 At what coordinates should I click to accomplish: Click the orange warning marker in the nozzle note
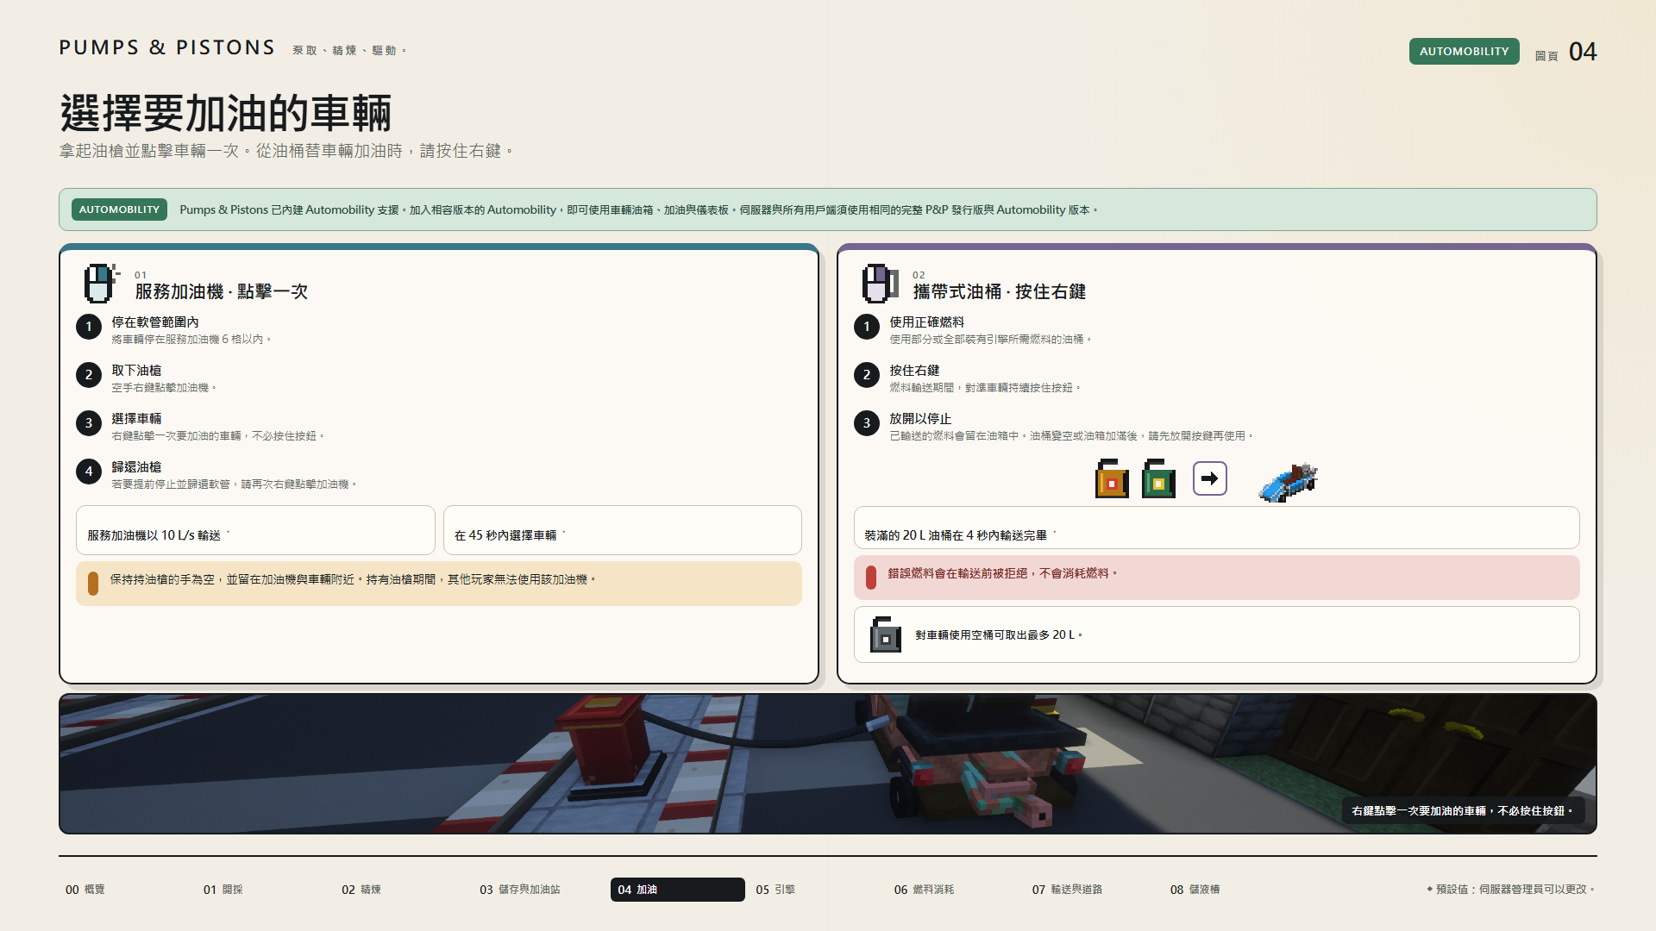click(93, 584)
